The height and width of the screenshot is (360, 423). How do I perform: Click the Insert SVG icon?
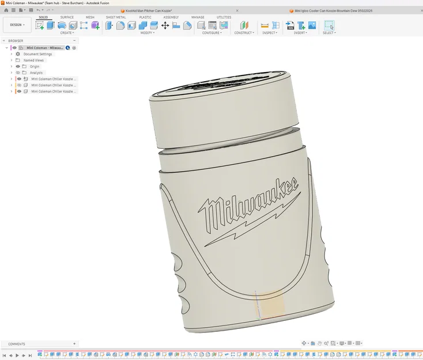[x=290, y=25]
